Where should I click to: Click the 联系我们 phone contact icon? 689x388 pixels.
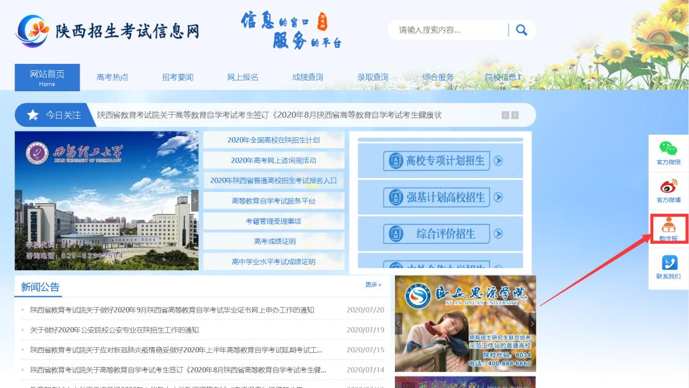click(x=669, y=265)
